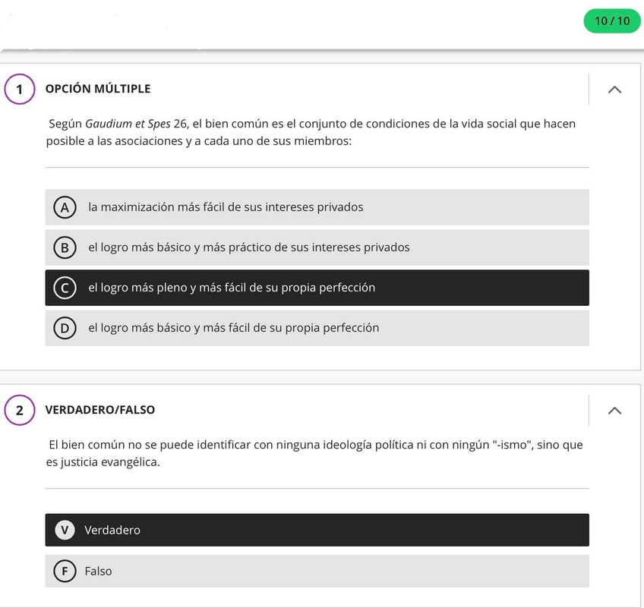
Task: Click the question 2 number badge
Action: tap(20, 411)
